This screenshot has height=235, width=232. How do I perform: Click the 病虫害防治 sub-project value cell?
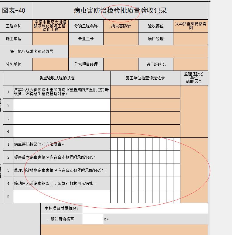pyautogui.click(x=121, y=26)
